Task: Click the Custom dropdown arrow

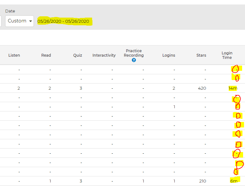Action: [31, 21]
